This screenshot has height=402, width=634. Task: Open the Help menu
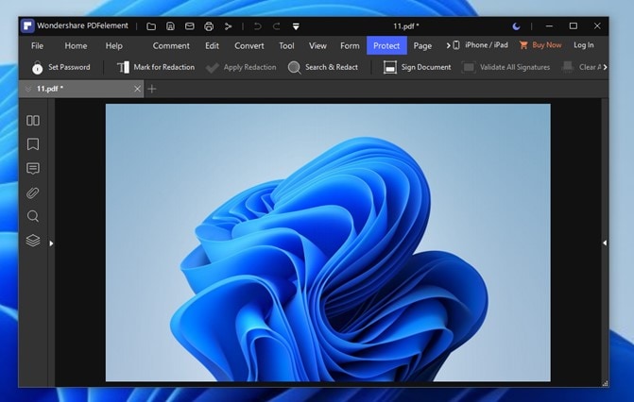[x=114, y=45]
